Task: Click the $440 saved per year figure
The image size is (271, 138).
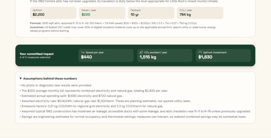Action: 86,57
